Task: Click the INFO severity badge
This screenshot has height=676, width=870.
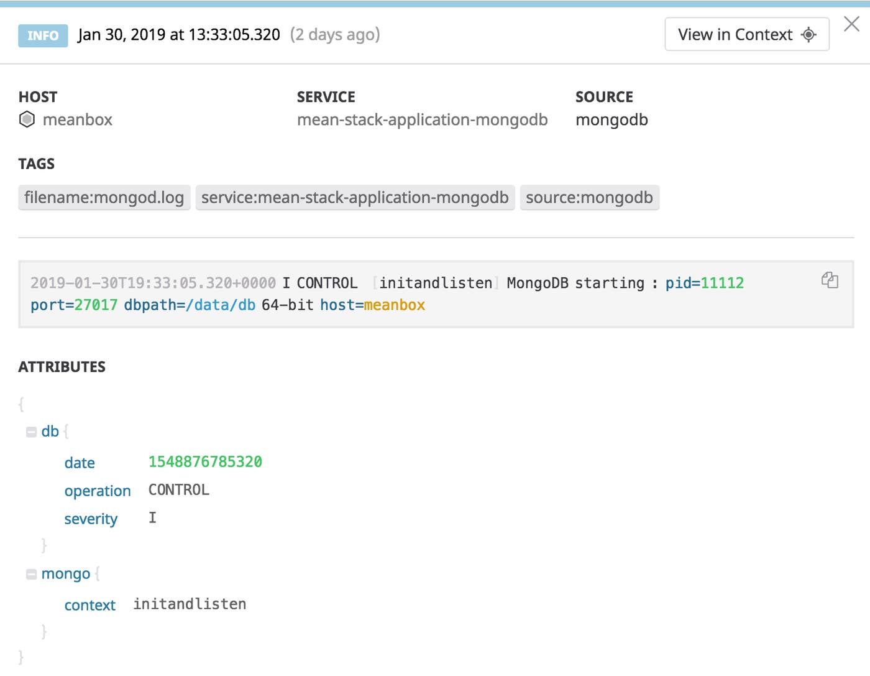Action: pos(42,35)
